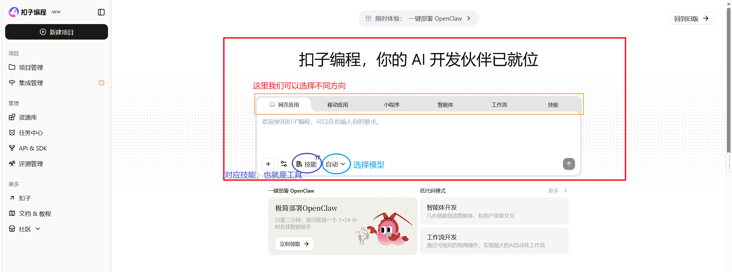This screenshot has height=272, width=732.
Task: Open the 极简部署OpenClaw card
Action: click(343, 226)
